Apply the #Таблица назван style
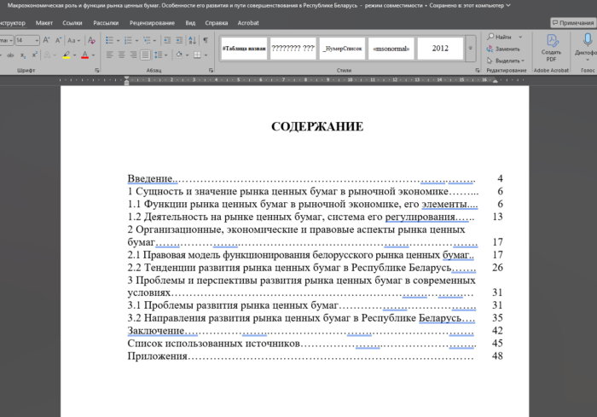 244,49
